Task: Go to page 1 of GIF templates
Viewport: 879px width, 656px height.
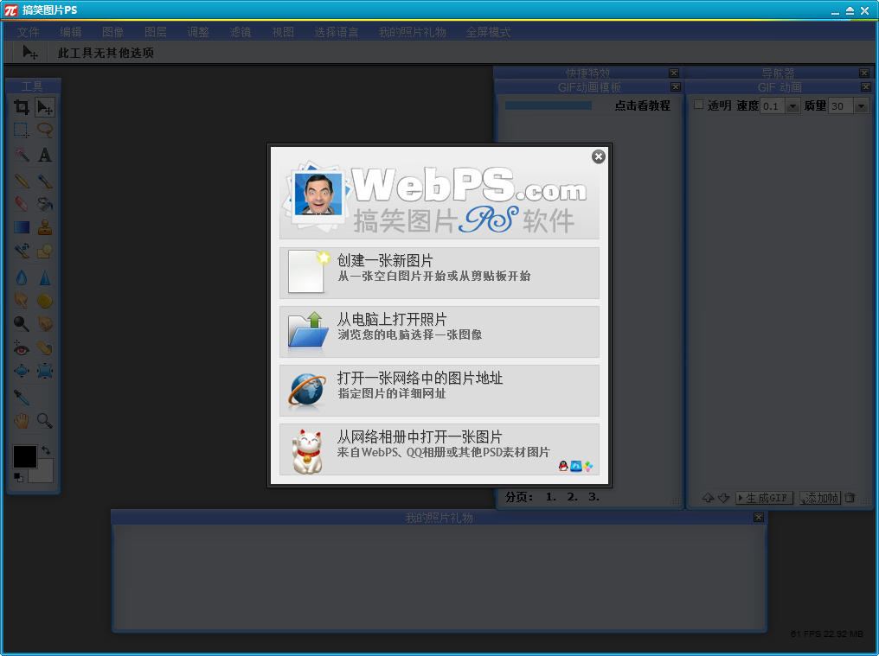Action: 550,497
